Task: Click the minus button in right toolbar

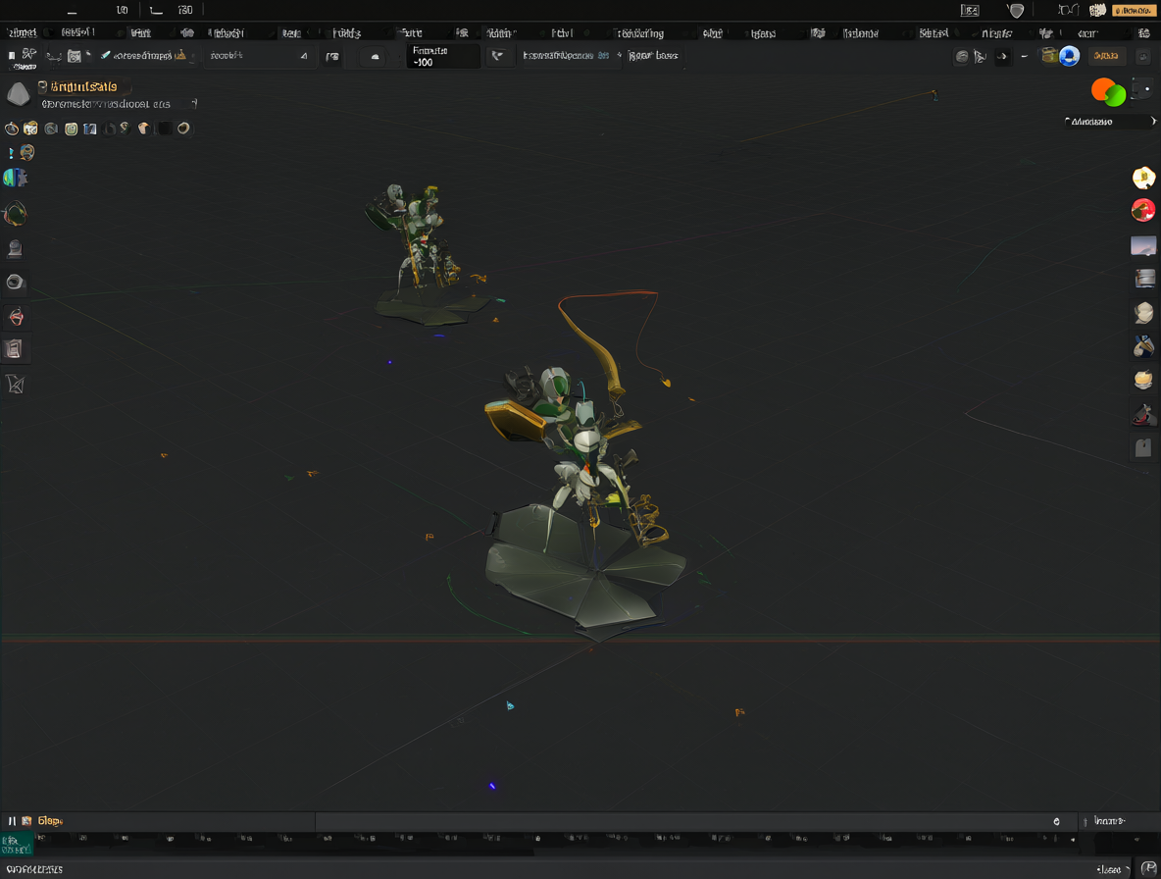Action: click(x=1024, y=56)
